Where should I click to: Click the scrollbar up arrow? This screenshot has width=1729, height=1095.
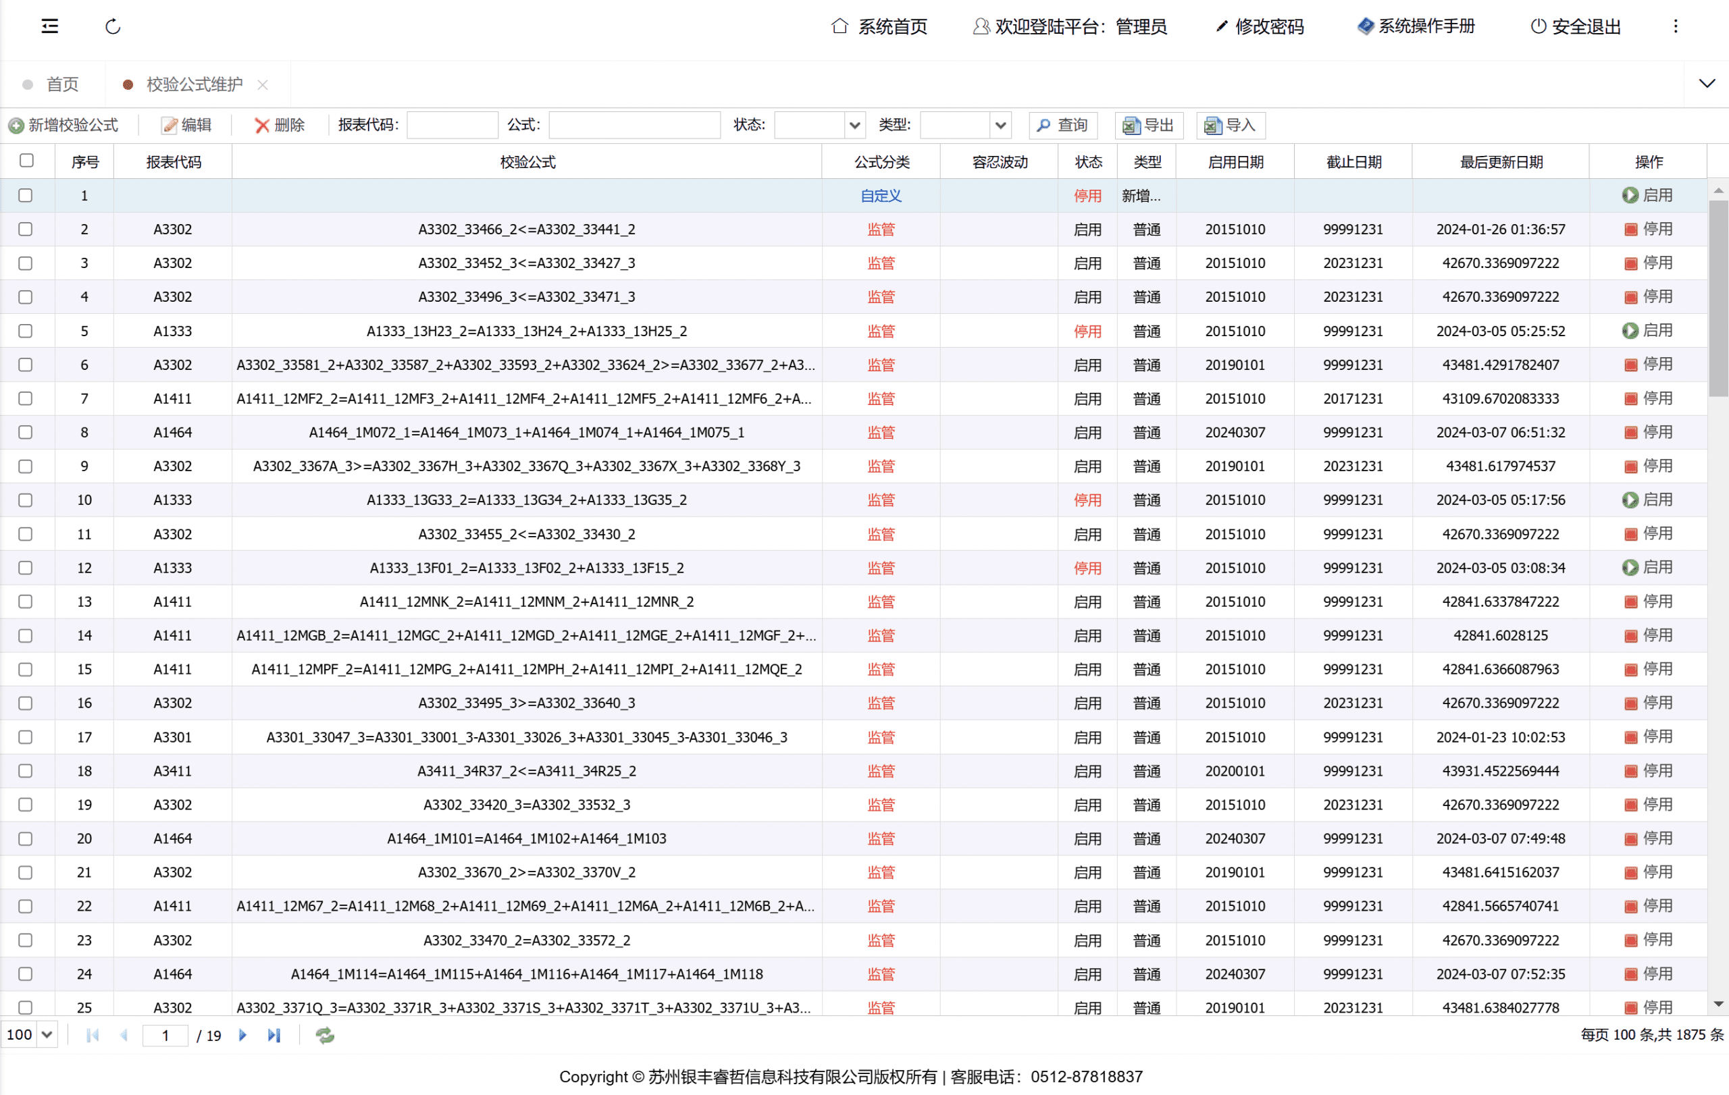tap(1718, 190)
